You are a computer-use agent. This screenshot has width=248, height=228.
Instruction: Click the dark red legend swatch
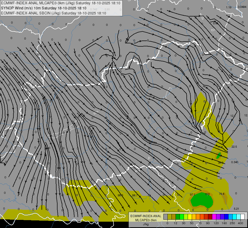(210, 217)
